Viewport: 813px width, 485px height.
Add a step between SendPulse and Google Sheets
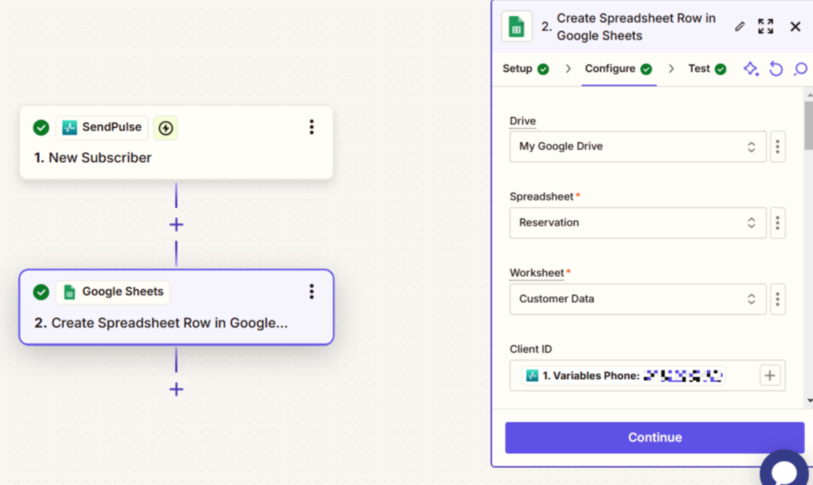coord(176,225)
